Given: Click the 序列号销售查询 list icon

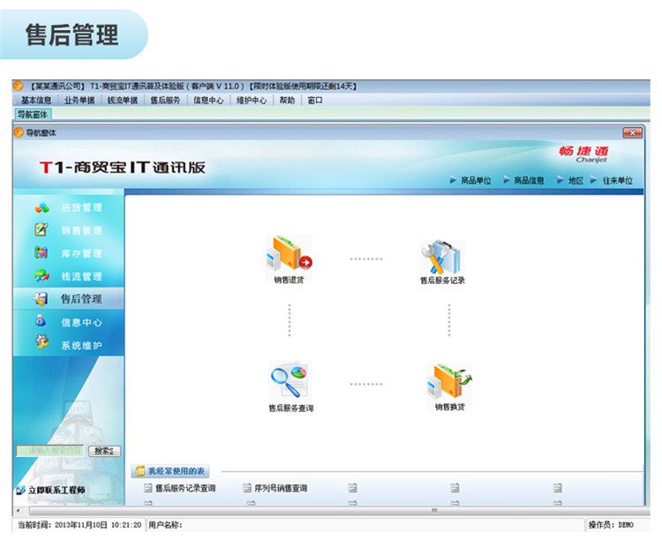Looking at the screenshot, I should pyautogui.click(x=247, y=488).
